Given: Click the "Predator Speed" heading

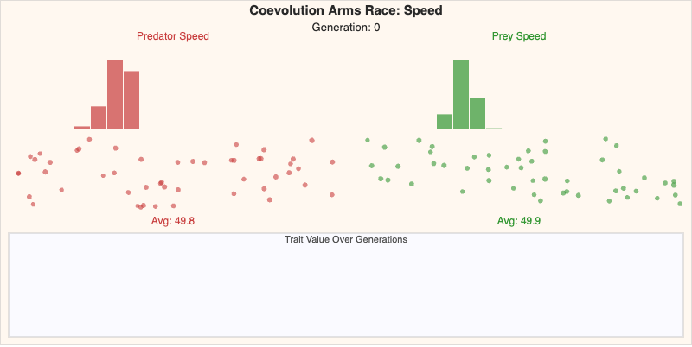Looking at the screenshot, I should [173, 36].
